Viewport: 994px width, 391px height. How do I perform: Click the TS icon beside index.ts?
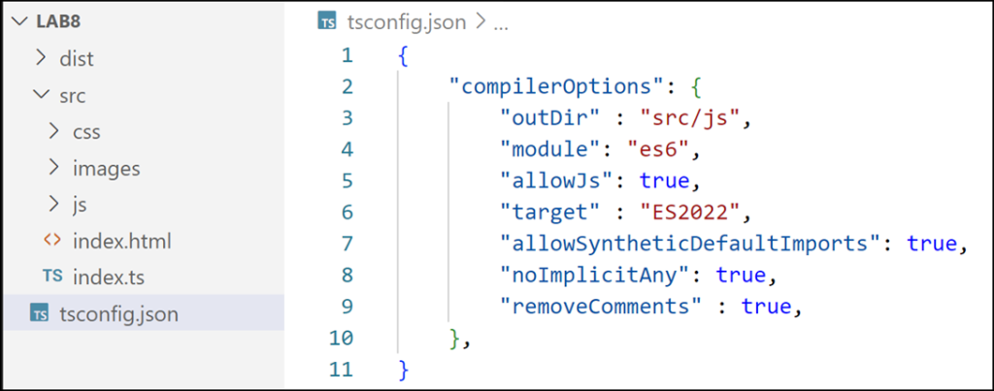click(52, 277)
